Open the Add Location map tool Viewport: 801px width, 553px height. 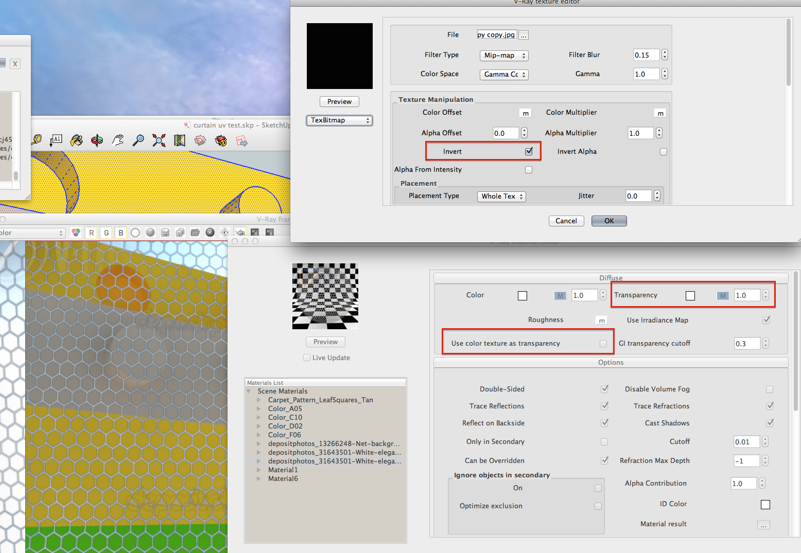179,140
